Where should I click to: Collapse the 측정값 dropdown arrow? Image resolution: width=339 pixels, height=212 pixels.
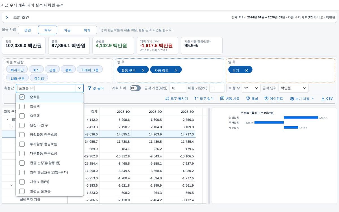(x=79, y=88)
